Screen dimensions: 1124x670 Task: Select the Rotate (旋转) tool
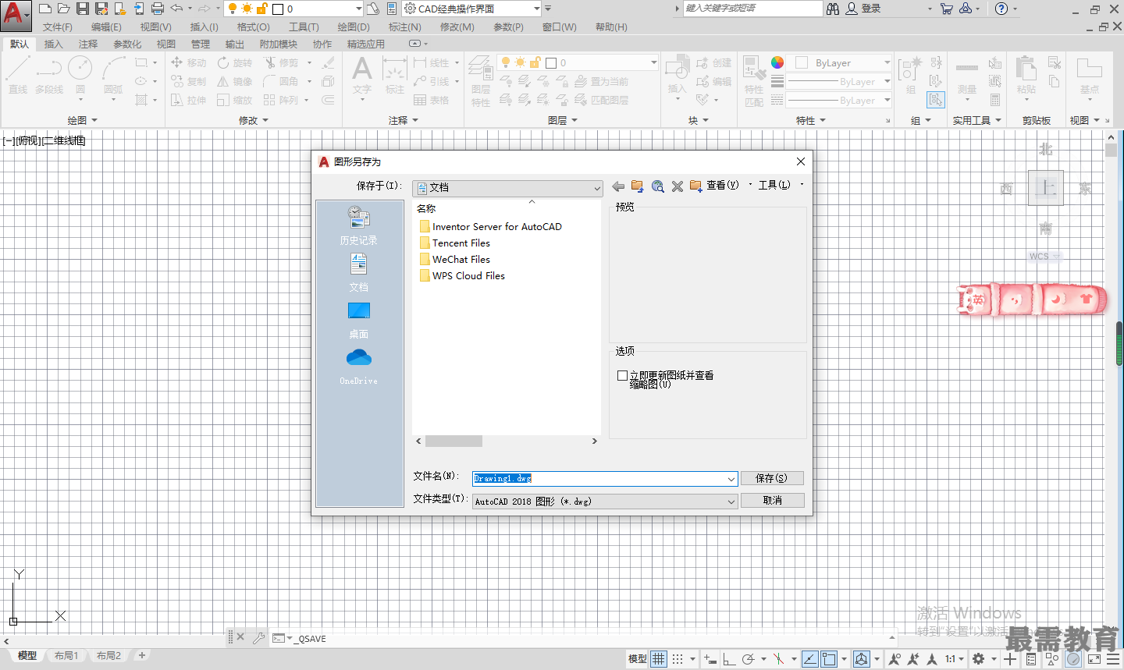pos(235,62)
